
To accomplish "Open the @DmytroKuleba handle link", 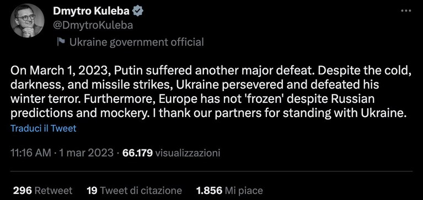I will [x=93, y=25].
